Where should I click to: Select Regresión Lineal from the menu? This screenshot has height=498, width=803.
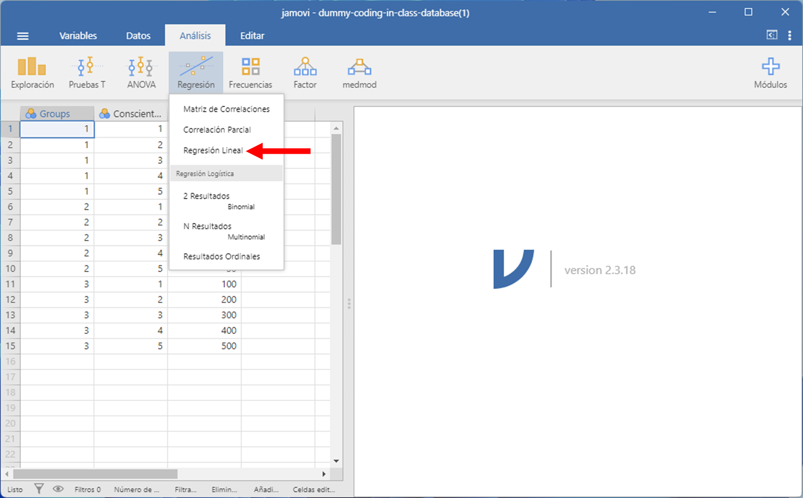pyautogui.click(x=213, y=150)
